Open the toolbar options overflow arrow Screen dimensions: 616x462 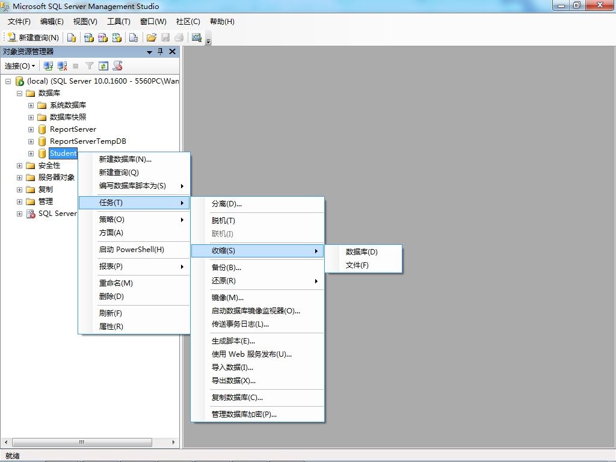click(209, 41)
